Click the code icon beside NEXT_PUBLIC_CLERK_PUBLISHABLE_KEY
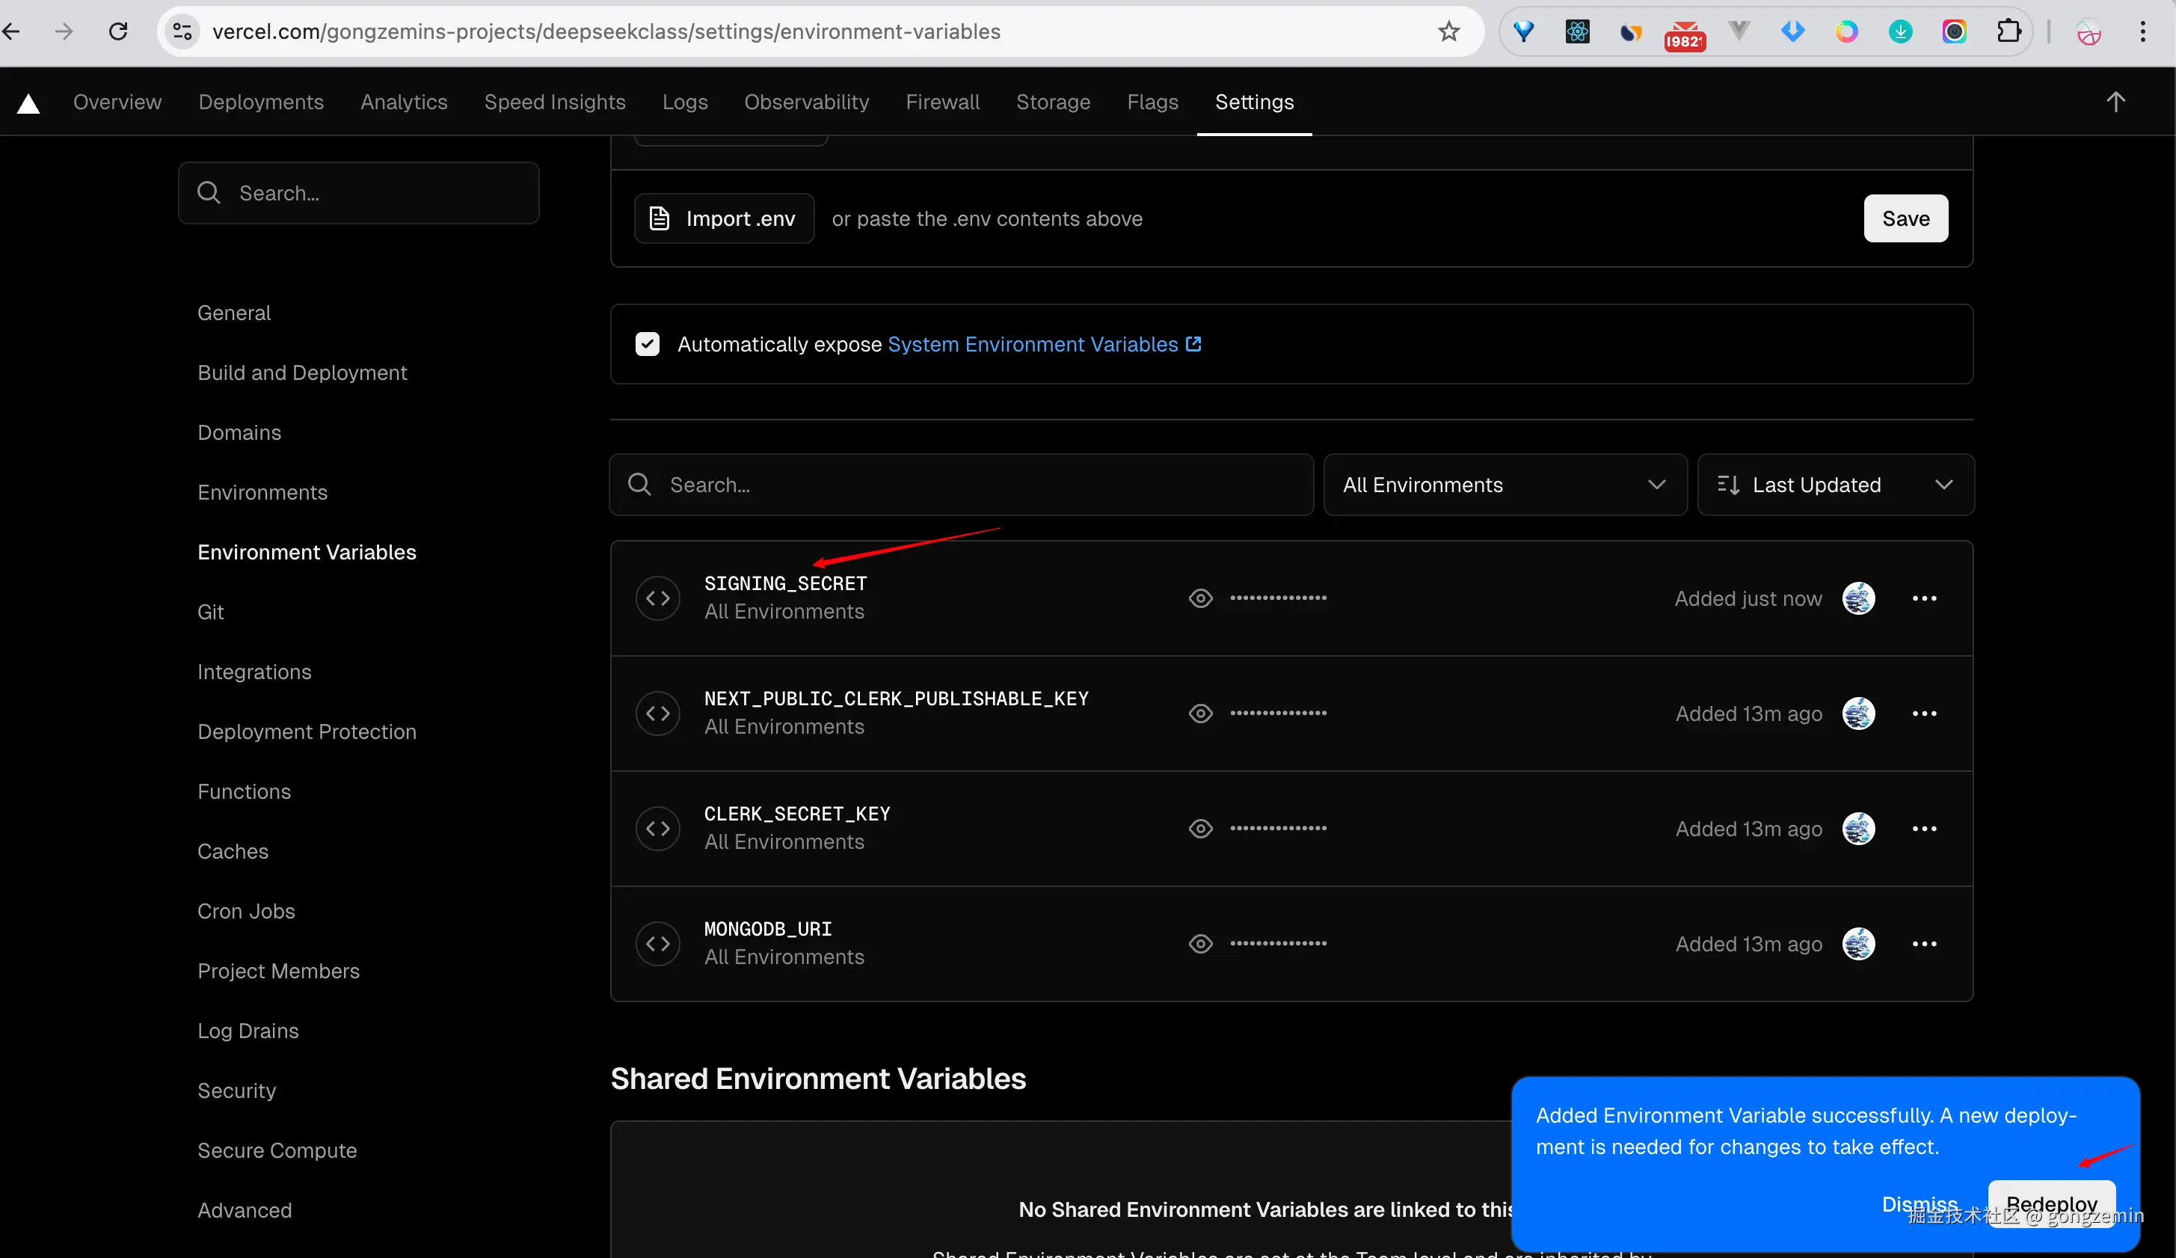The height and width of the screenshot is (1258, 2176). (x=658, y=714)
